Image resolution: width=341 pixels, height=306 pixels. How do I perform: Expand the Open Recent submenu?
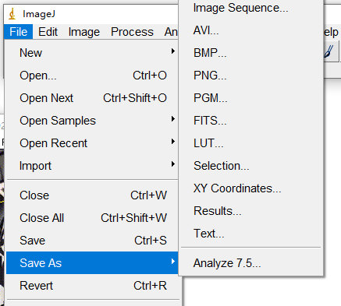tap(92, 143)
